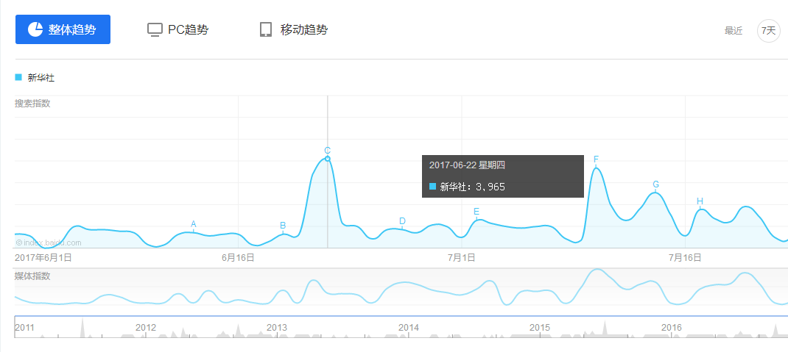The height and width of the screenshot is (352, 788).
Task: Select the 整体趋势 button
Action: [x=63, y=29]
